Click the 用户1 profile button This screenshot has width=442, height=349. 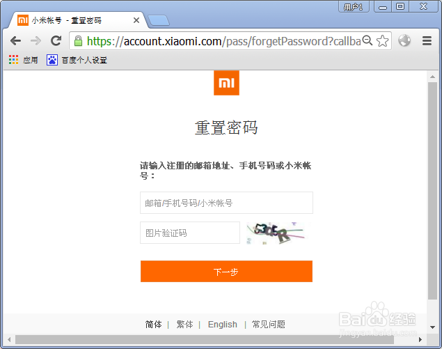click(354, 6)
